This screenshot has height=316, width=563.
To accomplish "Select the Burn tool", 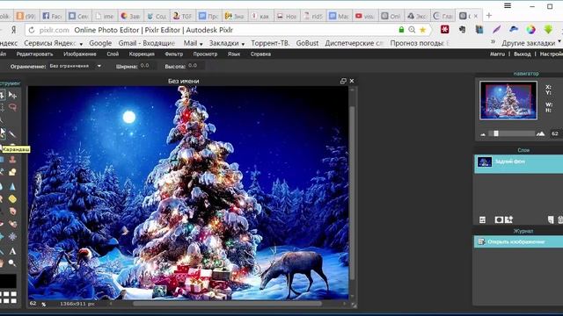I will tap(12, 212).
